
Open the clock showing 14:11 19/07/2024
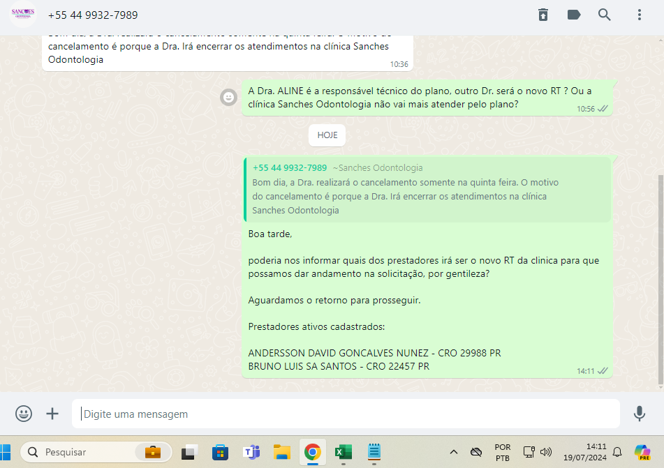pos(584,453)
